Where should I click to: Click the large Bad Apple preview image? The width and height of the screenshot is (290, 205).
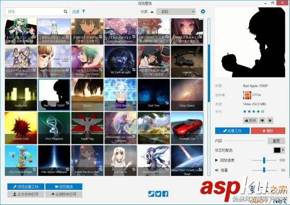click(250, 42)
